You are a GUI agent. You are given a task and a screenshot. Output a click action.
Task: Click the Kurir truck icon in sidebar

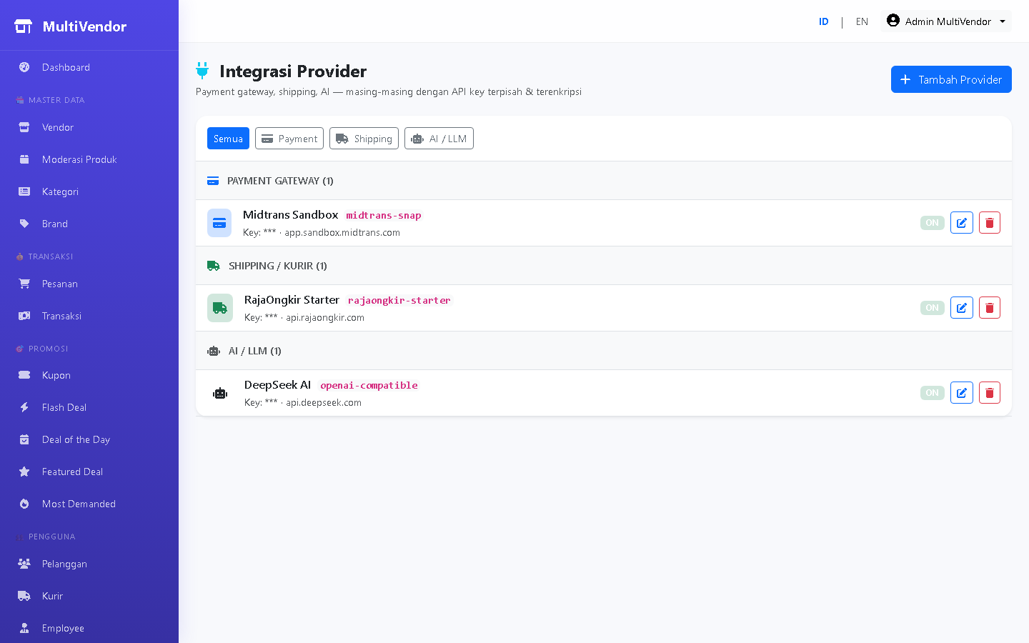coord(24,596)
